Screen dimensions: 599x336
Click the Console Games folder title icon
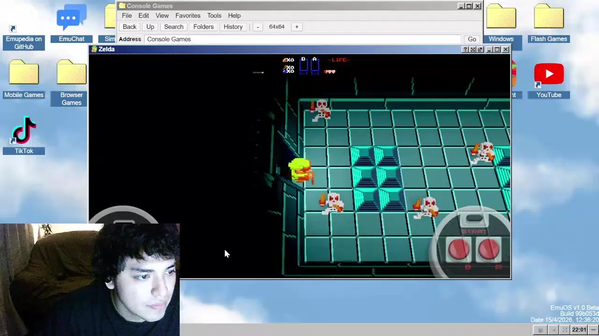tap(122, 6)
